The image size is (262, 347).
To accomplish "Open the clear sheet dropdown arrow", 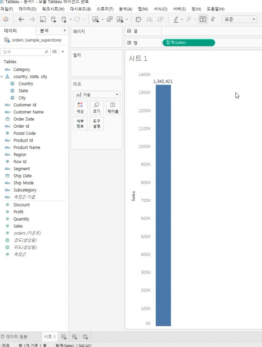I will click(127, 19).
